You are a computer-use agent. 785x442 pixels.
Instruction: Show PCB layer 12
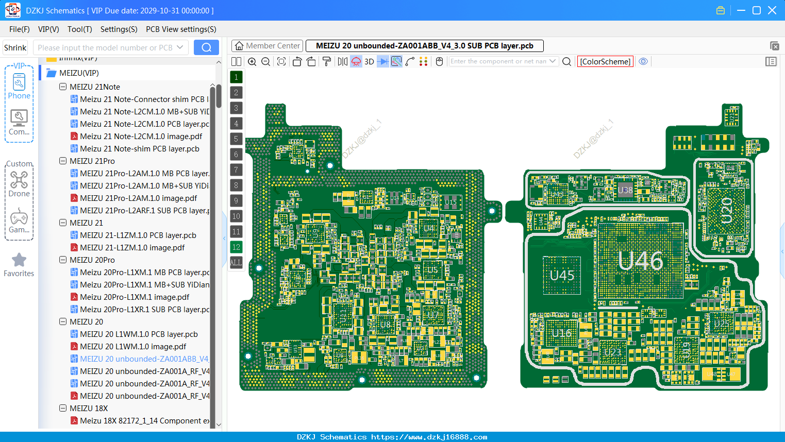coord(236,247)
